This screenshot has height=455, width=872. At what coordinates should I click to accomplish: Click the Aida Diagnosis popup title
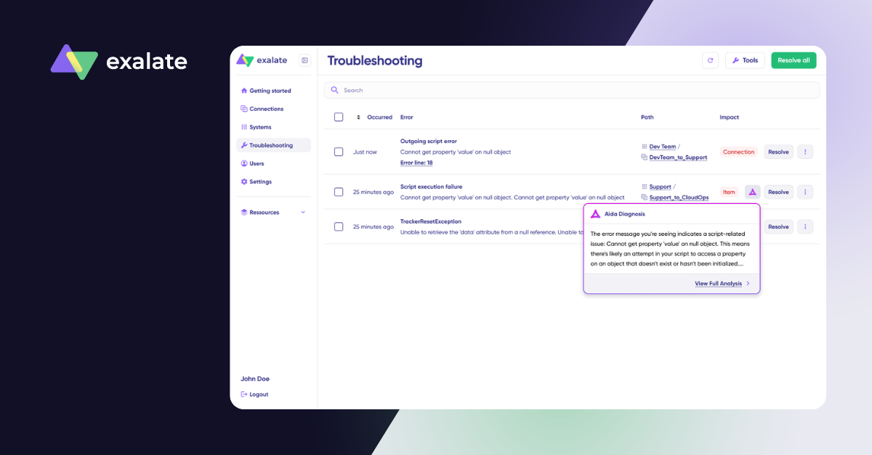click(x=624, y=214)
